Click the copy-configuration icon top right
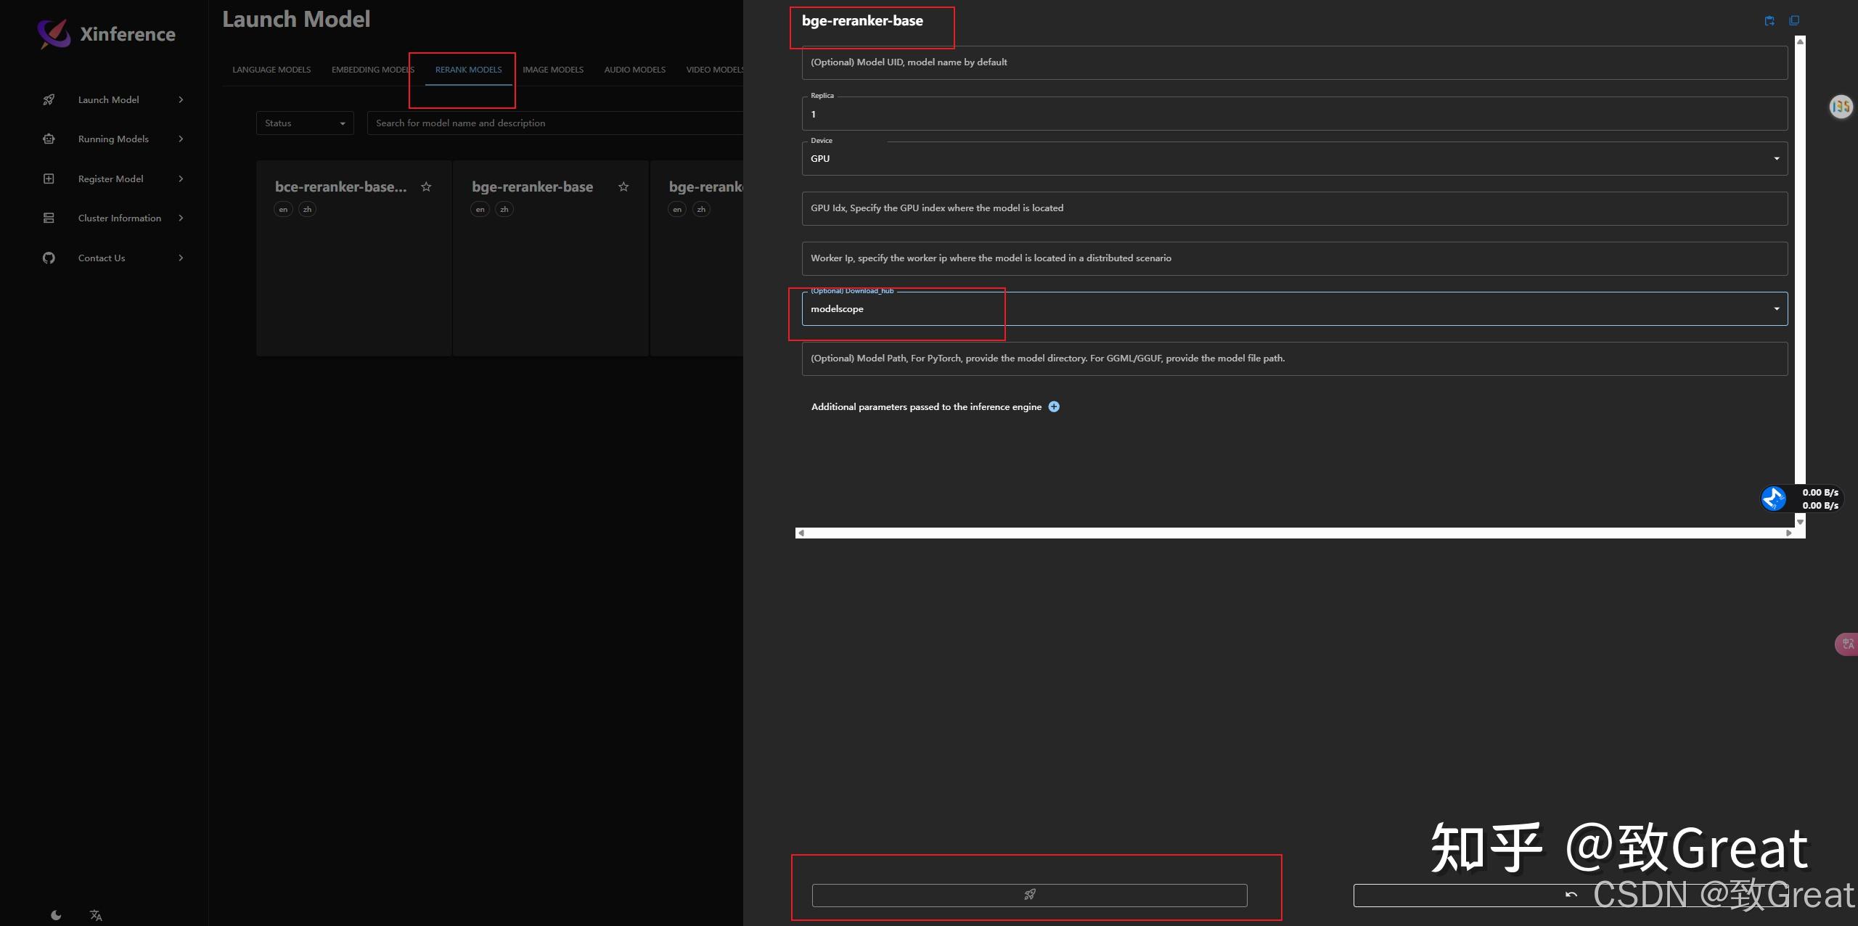The image size is (1858, 926). point(1795,20)
